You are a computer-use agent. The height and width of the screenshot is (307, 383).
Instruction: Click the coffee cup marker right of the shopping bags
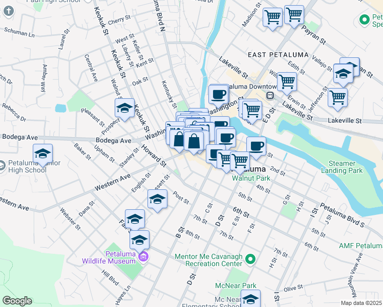click(x=226, y=140)
